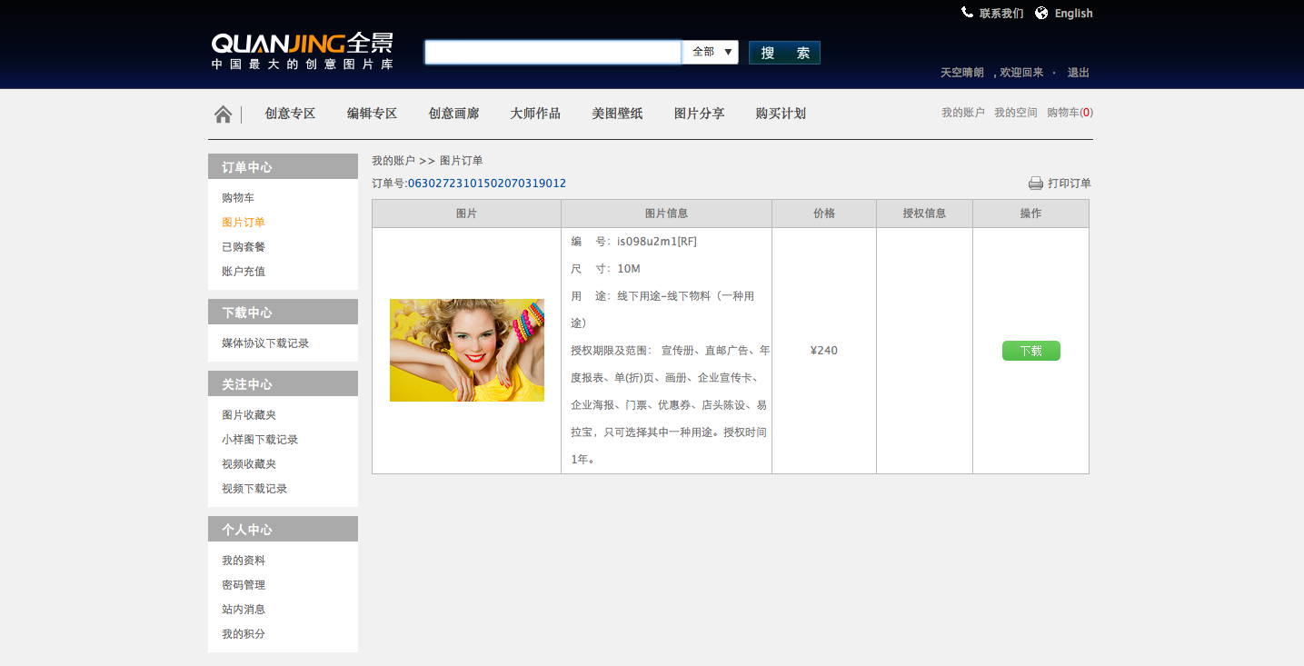Switch language to English

[x=1073, y=14]
